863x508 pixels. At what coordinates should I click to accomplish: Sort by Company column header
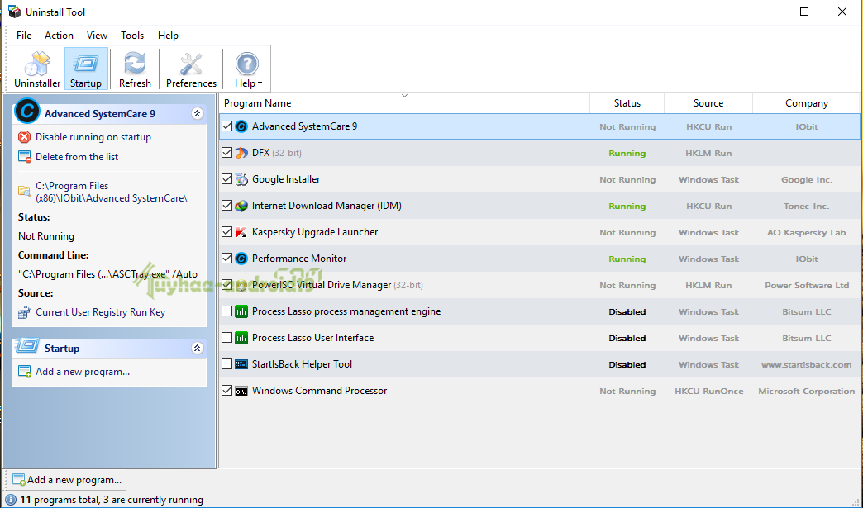click(x=806, y=102)
